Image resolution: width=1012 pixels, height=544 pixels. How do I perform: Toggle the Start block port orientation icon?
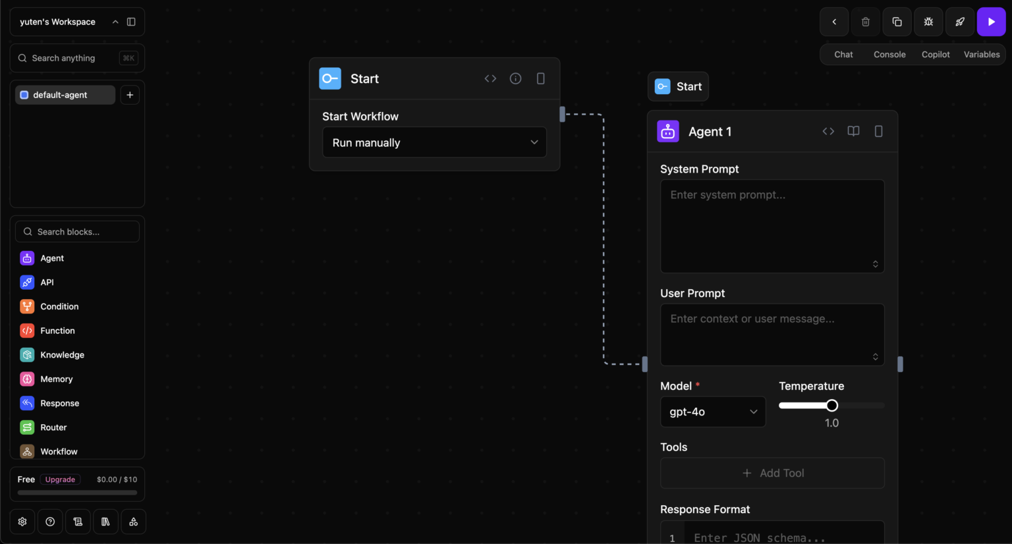(540, 78)
